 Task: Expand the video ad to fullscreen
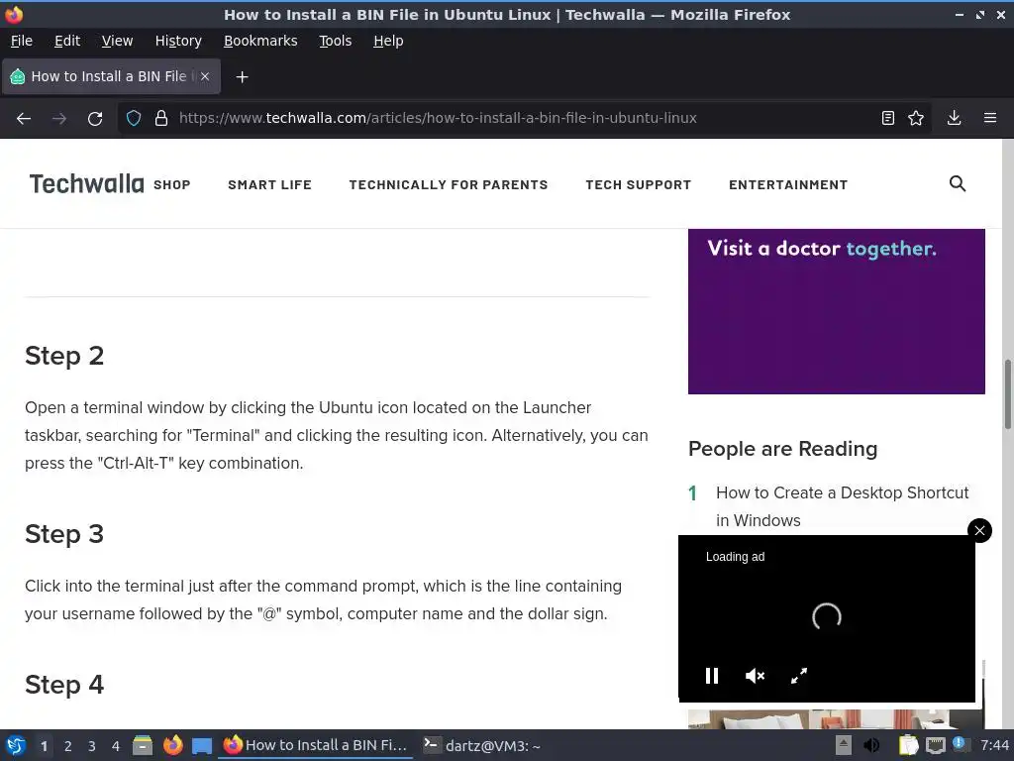click(799, 676)
